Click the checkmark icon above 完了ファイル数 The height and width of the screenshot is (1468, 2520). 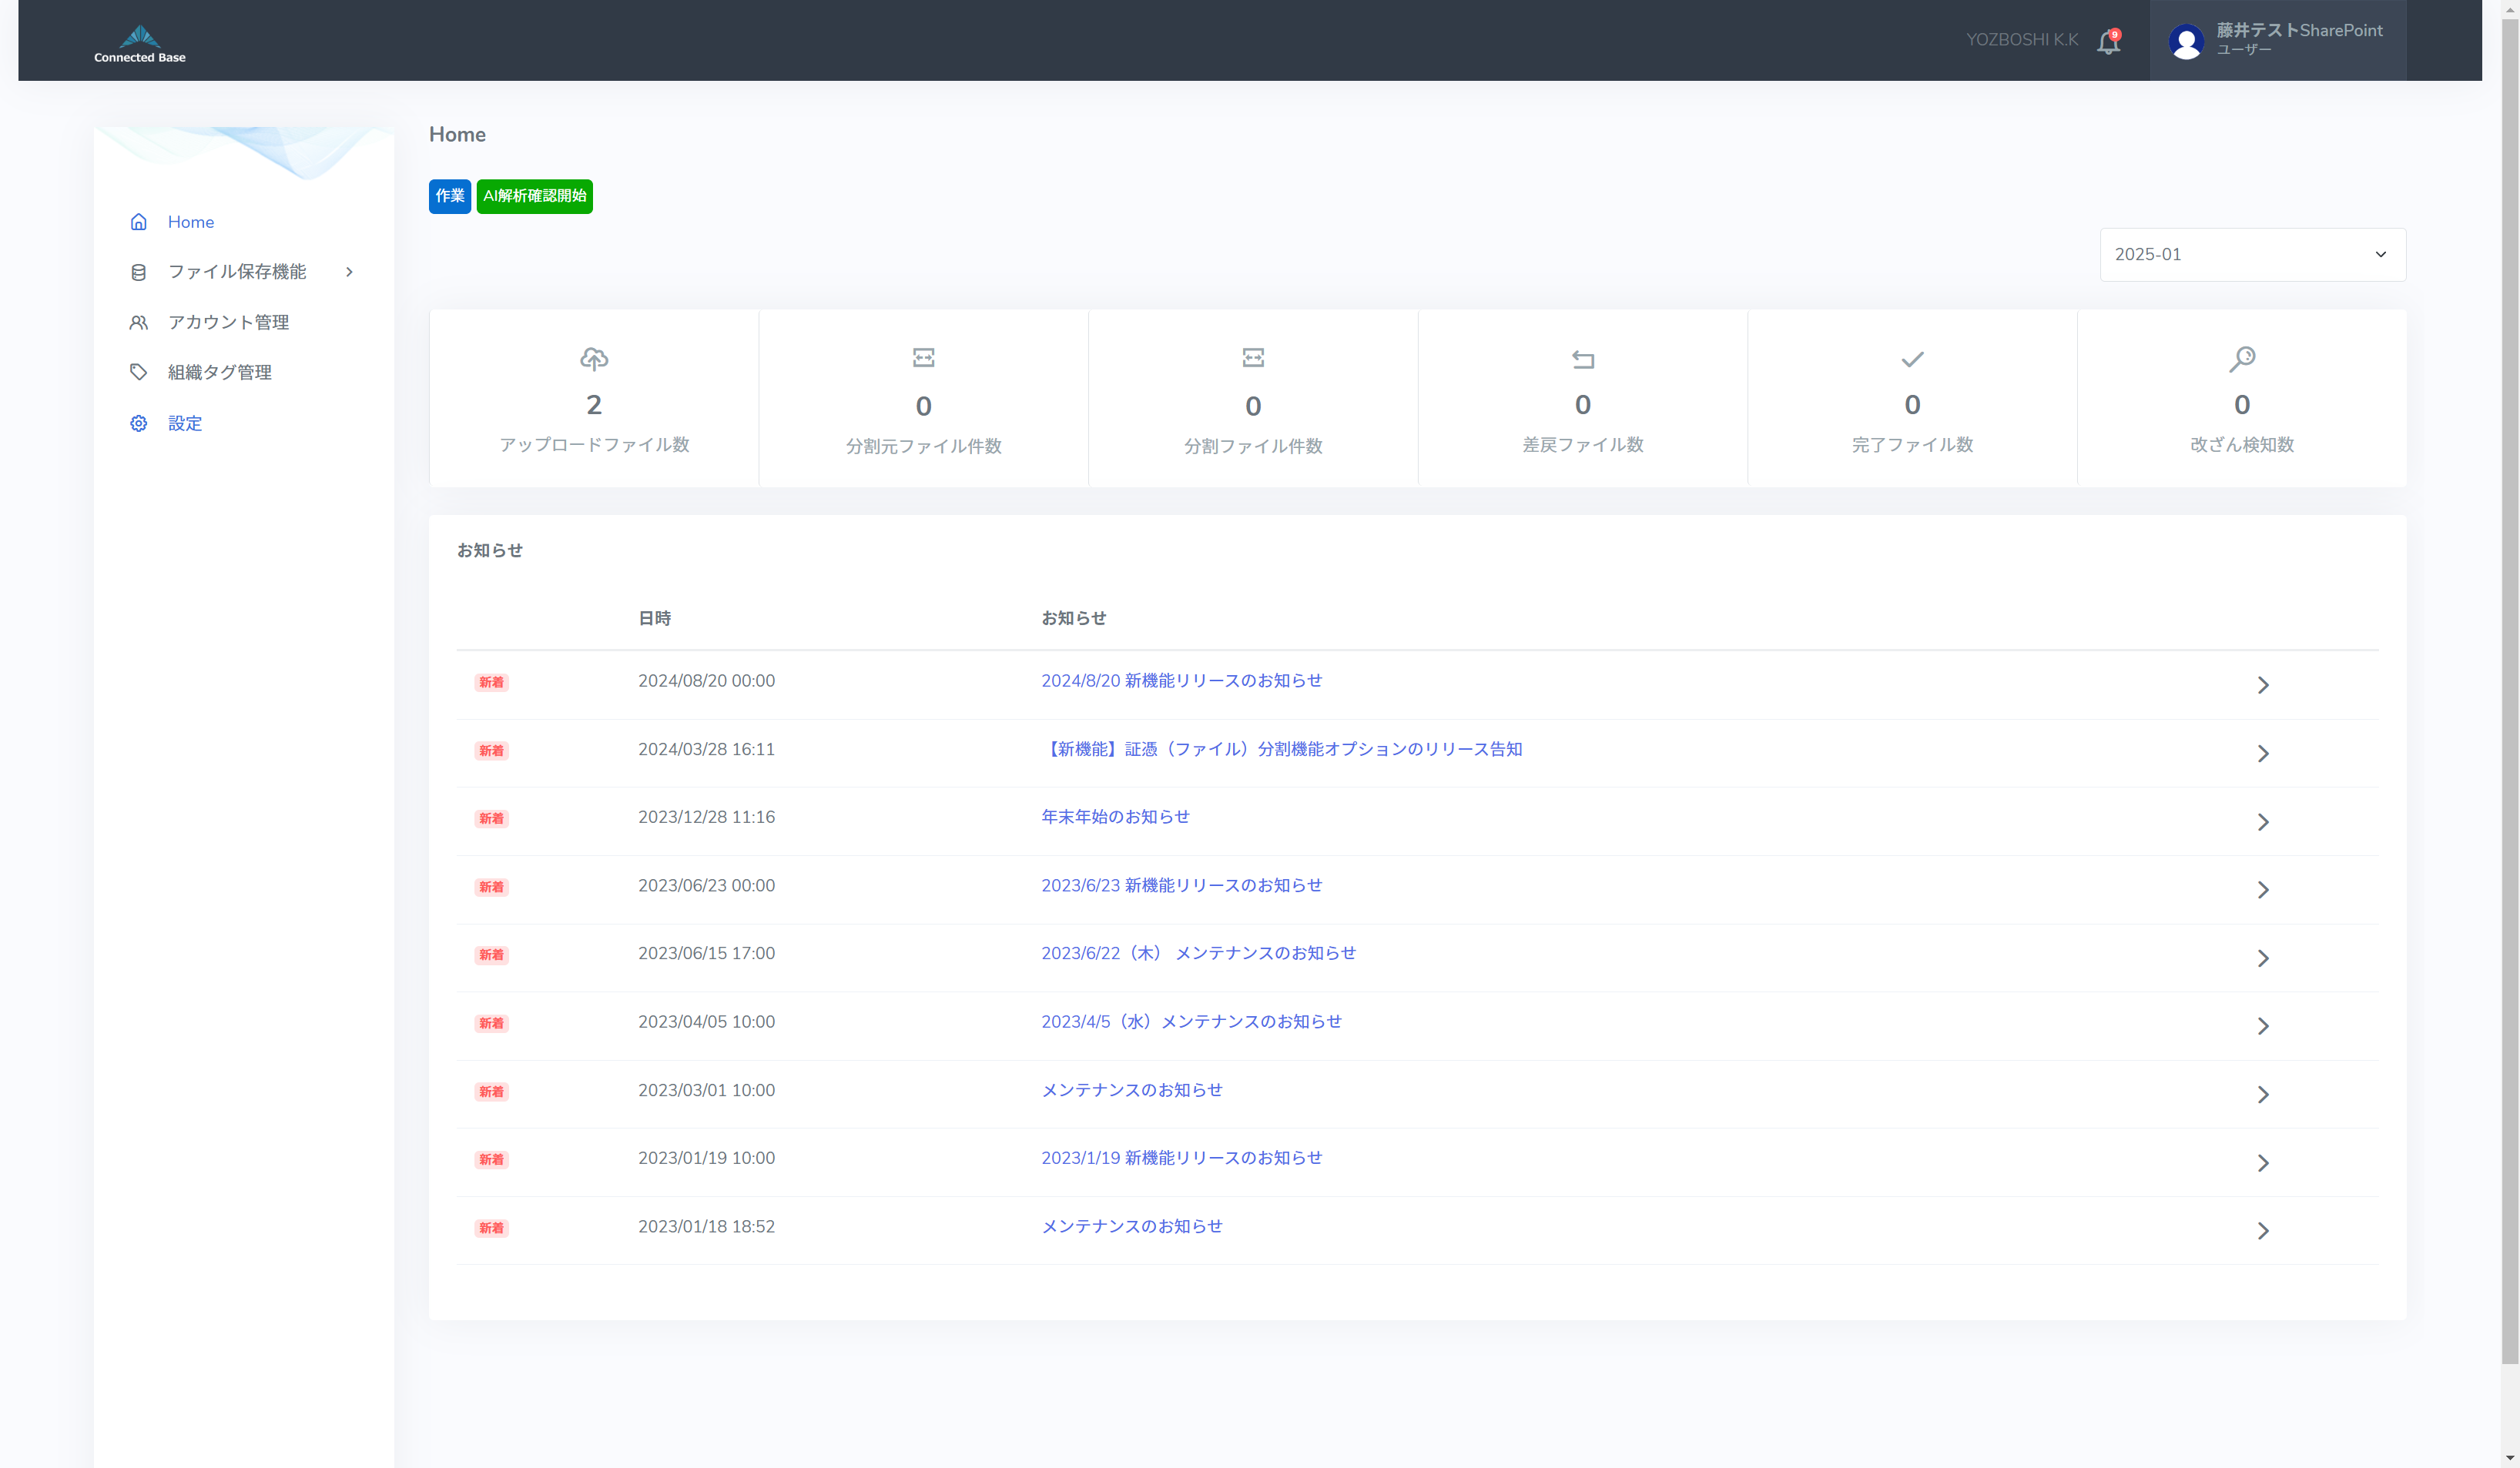point(1912,359)
